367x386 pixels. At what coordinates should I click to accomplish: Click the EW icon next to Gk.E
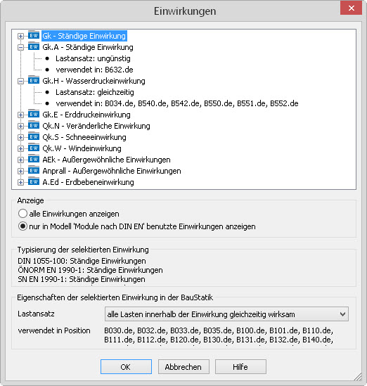tap(34, 114)
